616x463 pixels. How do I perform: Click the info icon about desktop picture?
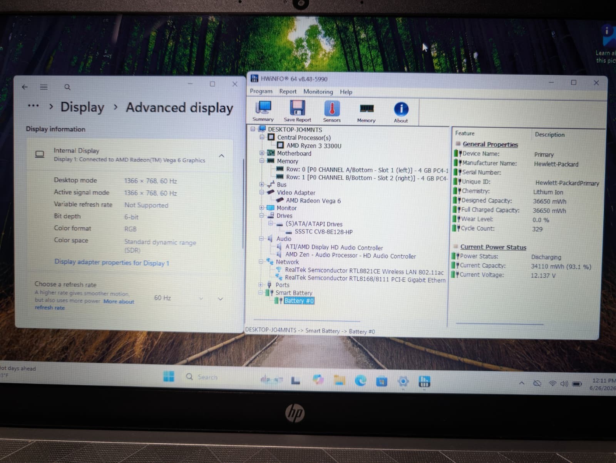coord(608,31)
